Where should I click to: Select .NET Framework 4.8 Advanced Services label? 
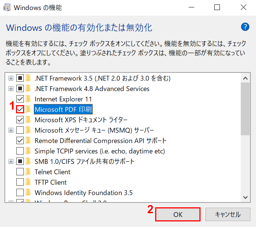click(x=92, y=89)
